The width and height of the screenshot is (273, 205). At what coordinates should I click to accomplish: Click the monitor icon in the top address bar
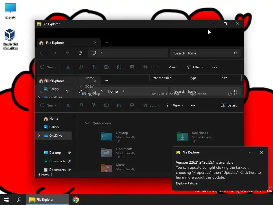[x=94, y=53]
